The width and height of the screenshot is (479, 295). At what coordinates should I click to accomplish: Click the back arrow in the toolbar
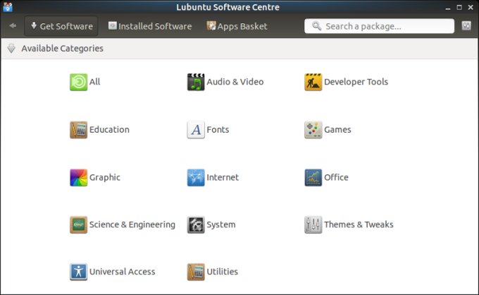click(x=13, y=25)
